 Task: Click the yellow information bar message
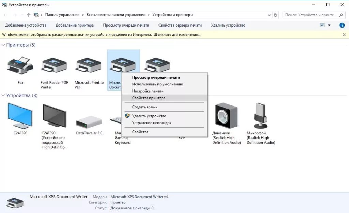101,35
